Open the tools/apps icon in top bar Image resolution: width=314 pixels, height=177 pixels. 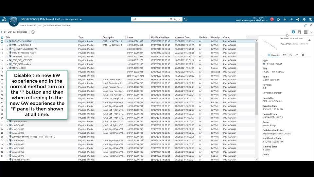click(304, 19)
